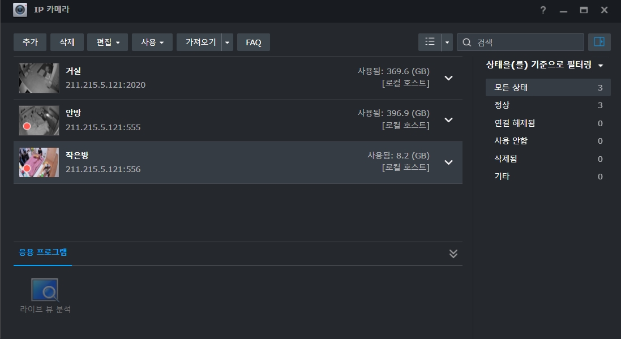Click the search magnifier icon
The height and width of the screenshot is (339, 621).
click(467, 42)
